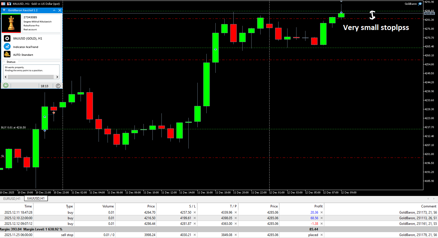The width and height of the screenshot is (438, 238).
Task: Remove take profit 4363.00 using its x icon
Action: pos(236,224)
